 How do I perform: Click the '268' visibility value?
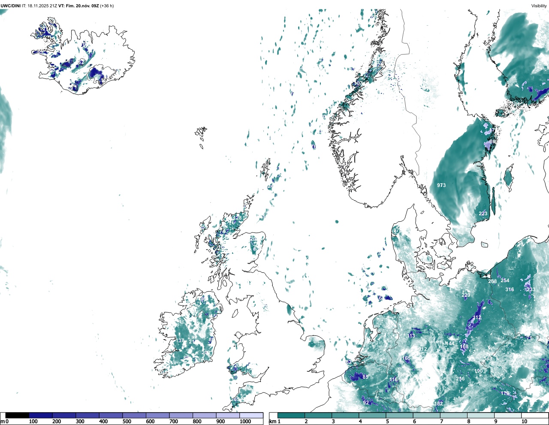[492, 281]
